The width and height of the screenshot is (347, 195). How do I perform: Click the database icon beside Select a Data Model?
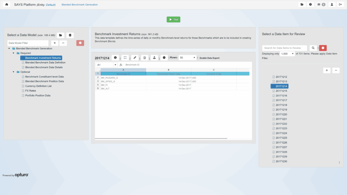pos(70,35)
